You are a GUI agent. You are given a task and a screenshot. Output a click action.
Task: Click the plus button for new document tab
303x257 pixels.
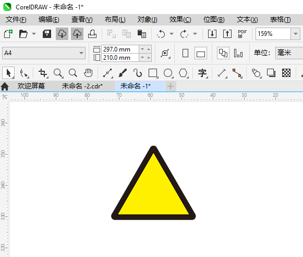pyautogui.click(x=171, y=86)
